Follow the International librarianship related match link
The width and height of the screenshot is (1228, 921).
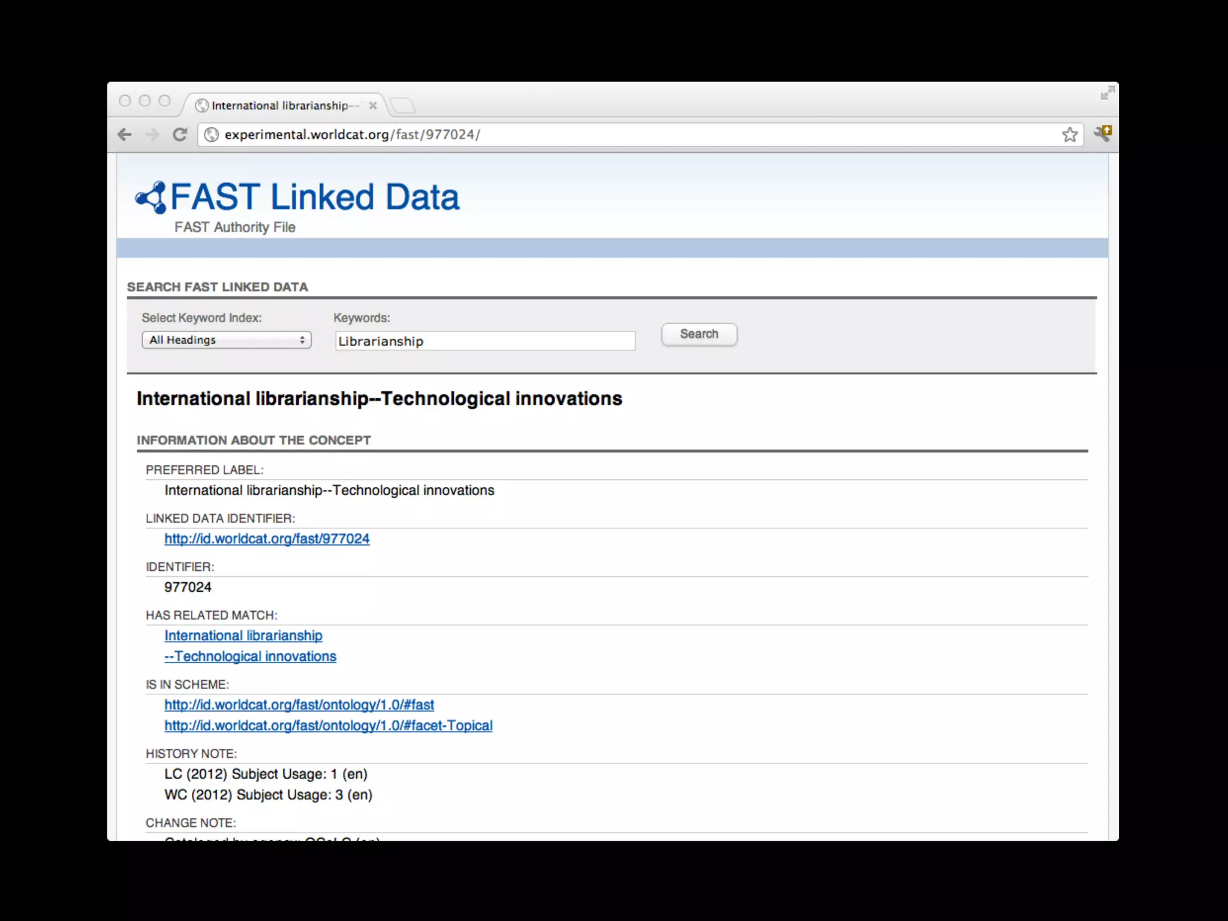pyautogui.click(x=243, y=636)
